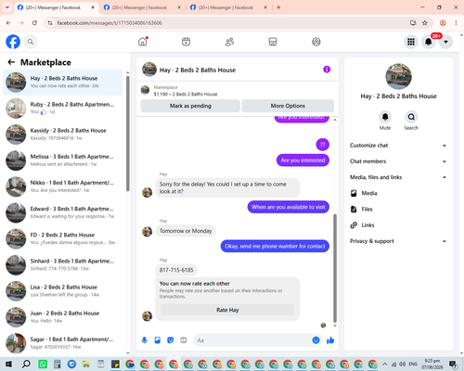Click the More Options button
Viewport: 464px width, 371px height.
tap(288, 106)
